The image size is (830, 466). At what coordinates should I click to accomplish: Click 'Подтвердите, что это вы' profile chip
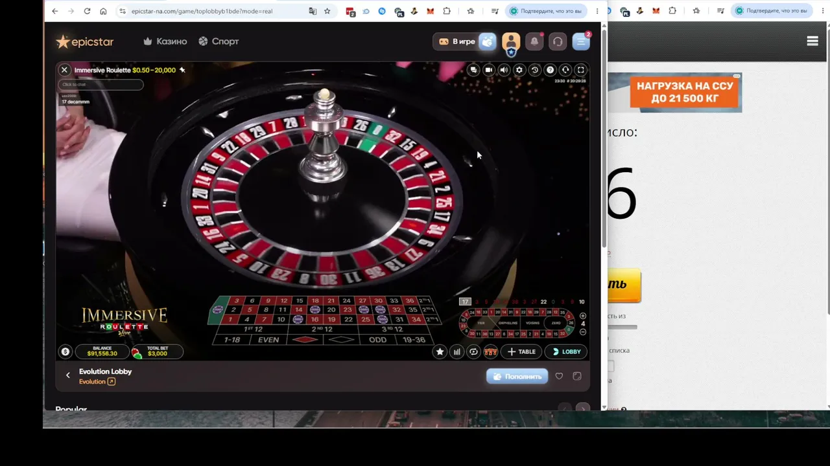pos(547,11)
